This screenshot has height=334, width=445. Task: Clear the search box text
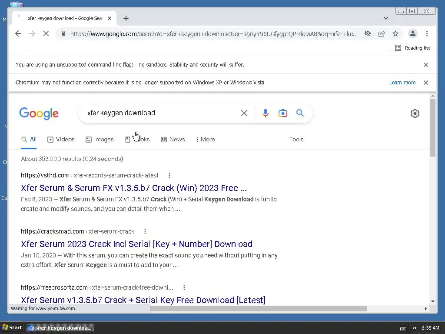244,113
